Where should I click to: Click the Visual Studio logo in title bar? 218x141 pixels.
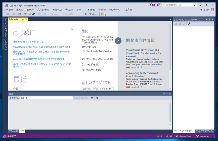(x=6, y=5)
